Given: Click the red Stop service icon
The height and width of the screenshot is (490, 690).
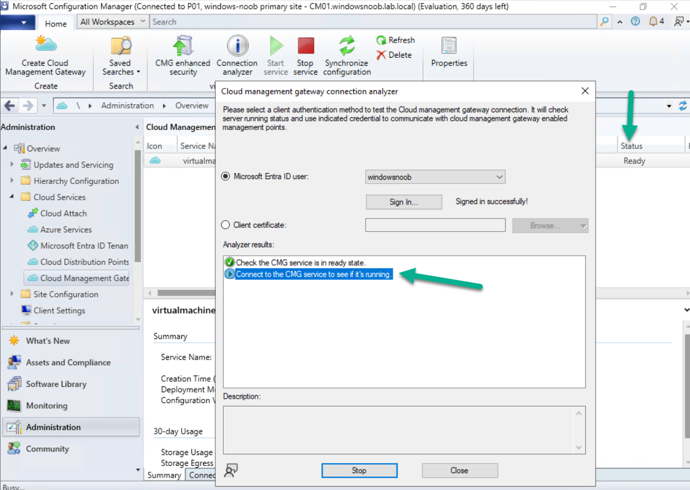Looking at the screenshot, I should [x=305, y=45].
